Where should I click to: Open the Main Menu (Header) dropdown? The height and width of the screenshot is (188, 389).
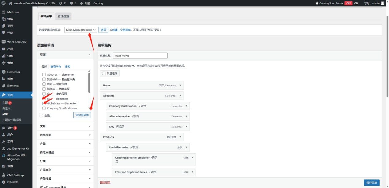pyautogui.click(x=81, y=30)
